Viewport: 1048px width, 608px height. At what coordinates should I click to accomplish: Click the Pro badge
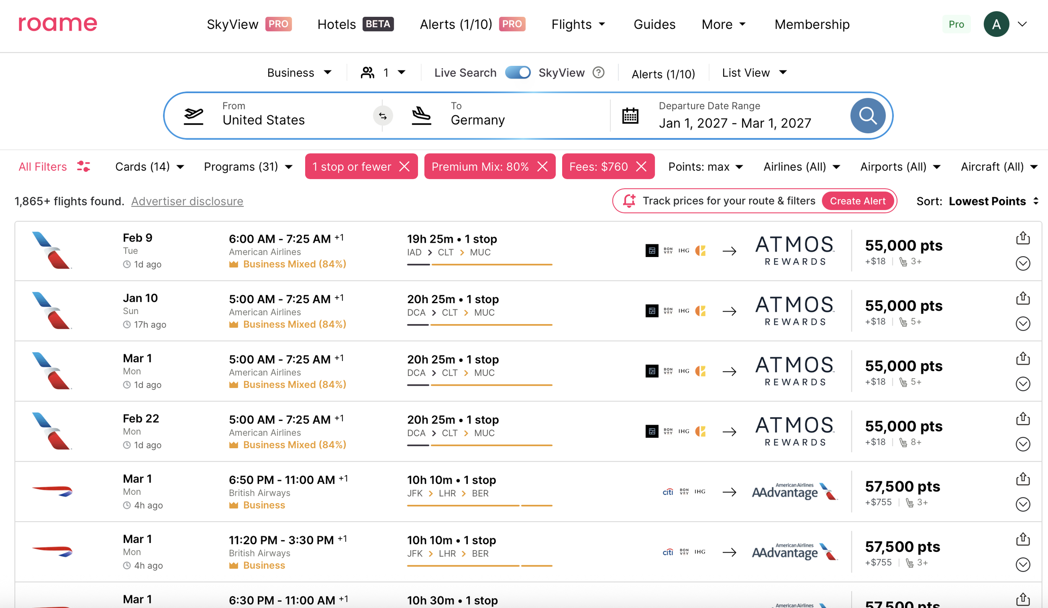coord(956,24)
